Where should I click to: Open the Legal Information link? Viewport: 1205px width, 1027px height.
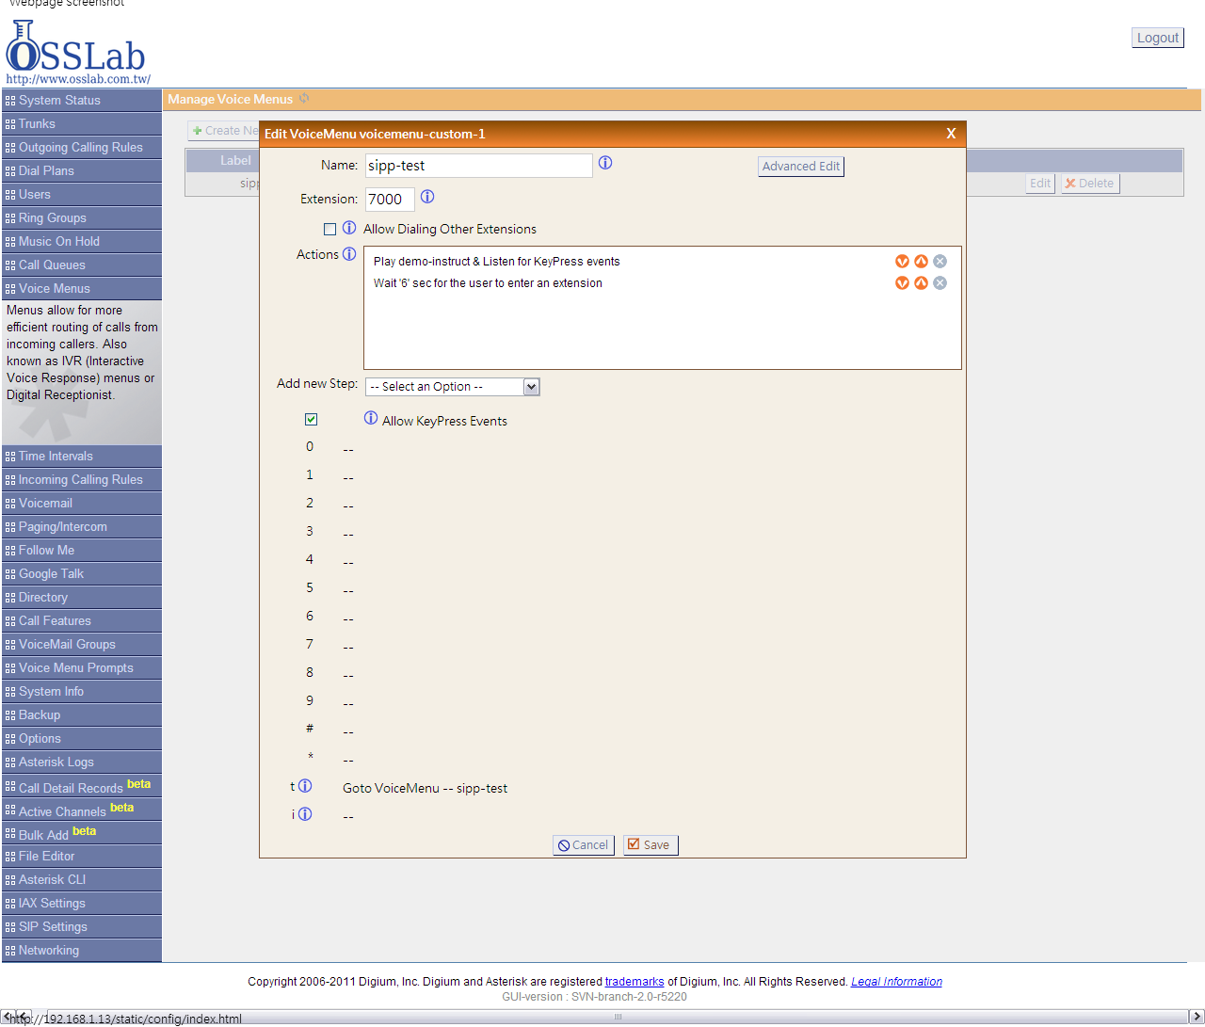pyautogui.click(x=896, y=982)
